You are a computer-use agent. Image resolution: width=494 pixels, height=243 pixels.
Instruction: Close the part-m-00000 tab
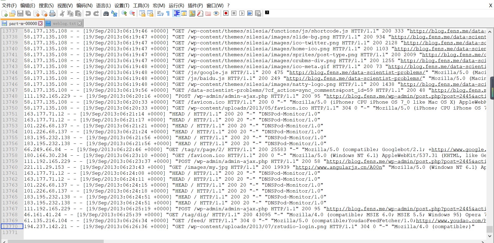pos(40,23)
